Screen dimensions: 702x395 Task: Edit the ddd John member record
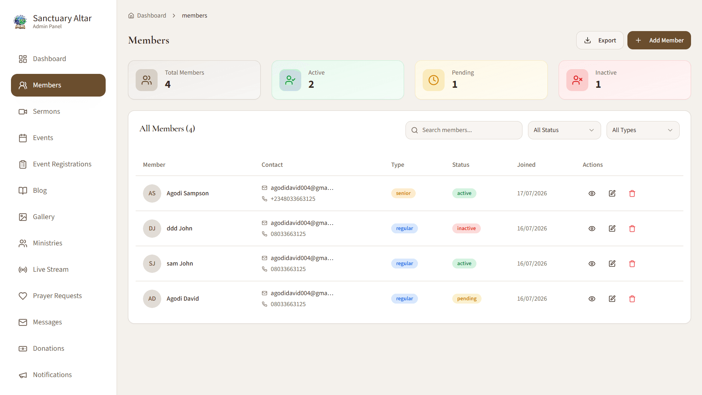(x=612, y=229)
